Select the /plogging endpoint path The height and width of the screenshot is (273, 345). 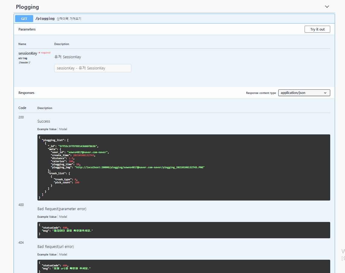[x=45, y=18]
